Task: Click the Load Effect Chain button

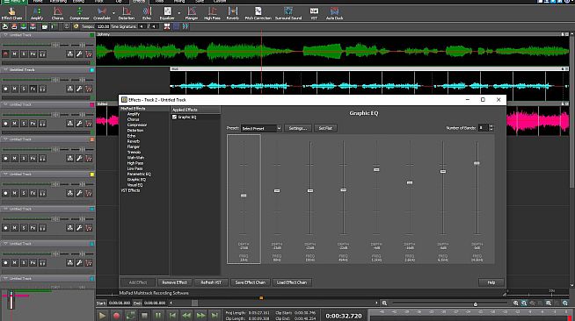Action: tap(292, 282)
